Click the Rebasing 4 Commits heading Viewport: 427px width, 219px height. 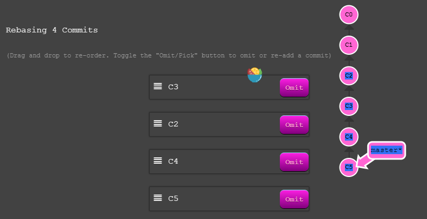(52, 30)
